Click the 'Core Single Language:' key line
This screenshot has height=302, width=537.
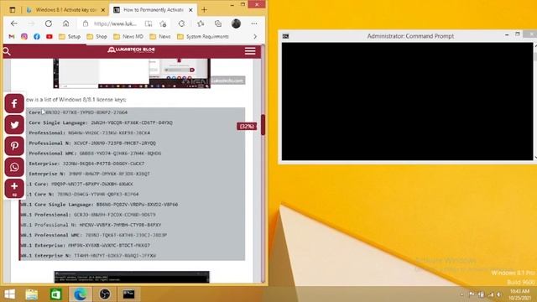coord(101,122)
